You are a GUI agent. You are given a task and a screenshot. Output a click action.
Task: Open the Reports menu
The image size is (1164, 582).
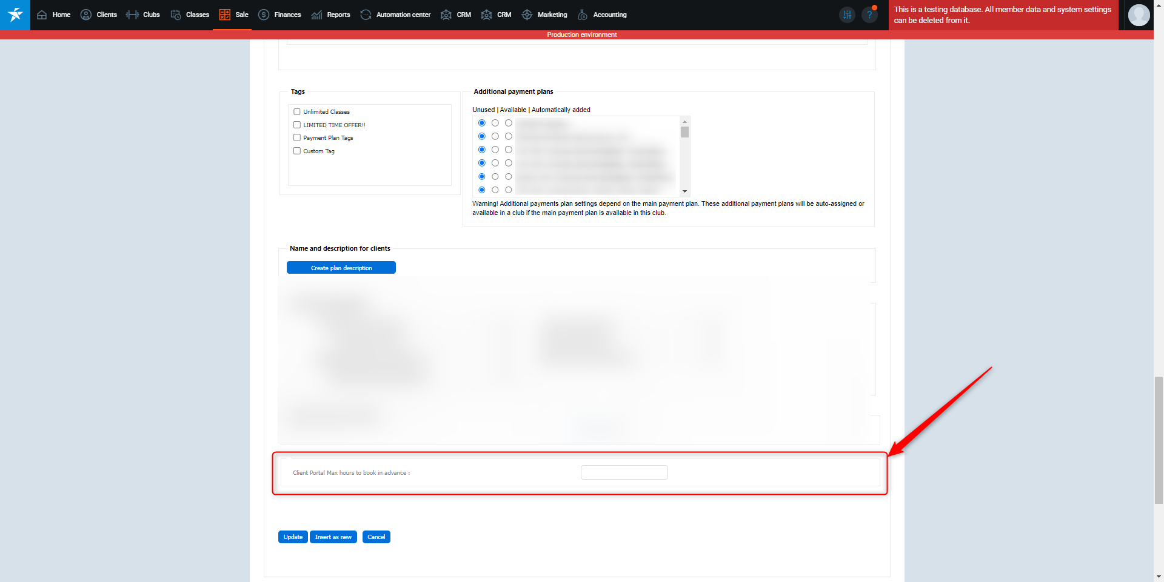[x=330, y=15]
